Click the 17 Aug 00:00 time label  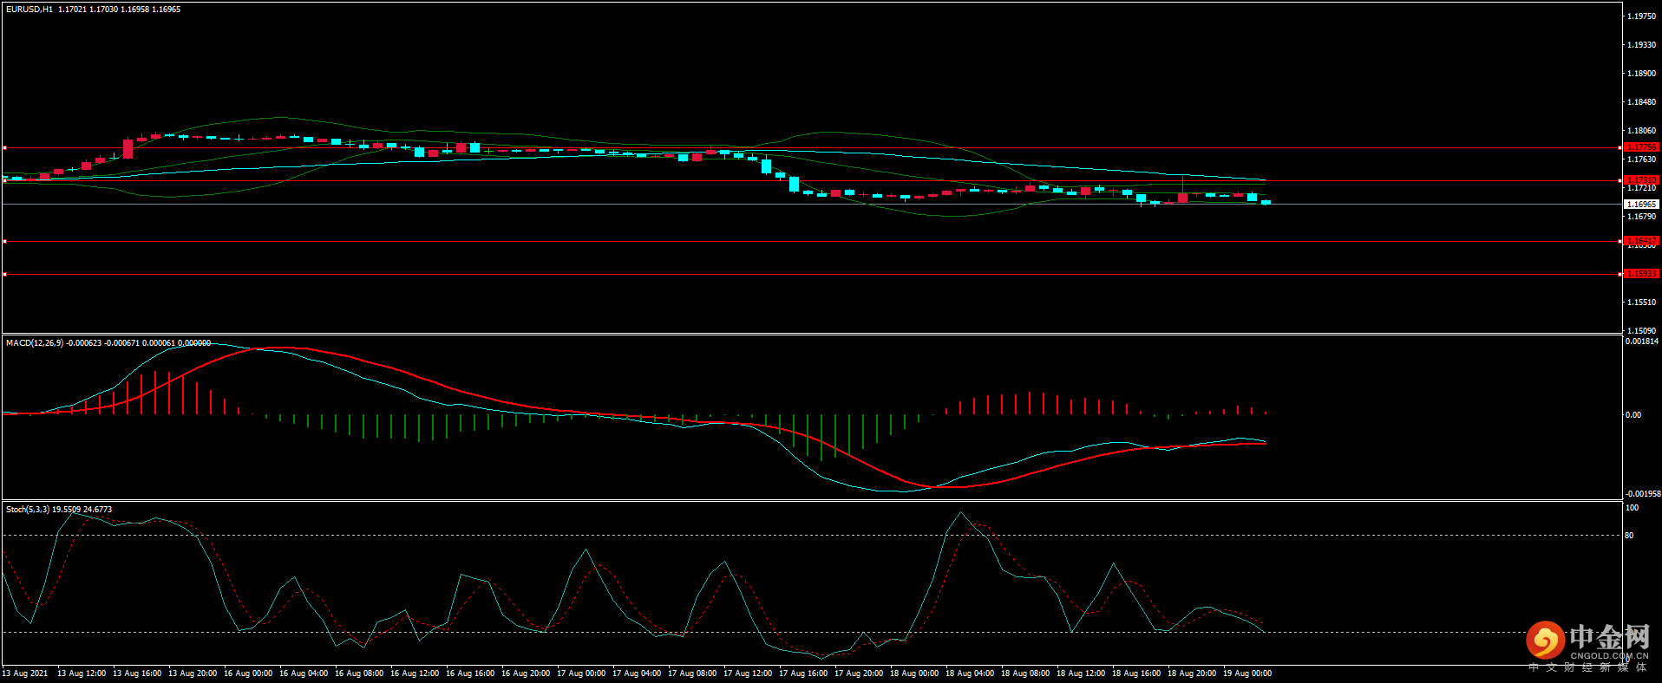[x=581, y=673]
